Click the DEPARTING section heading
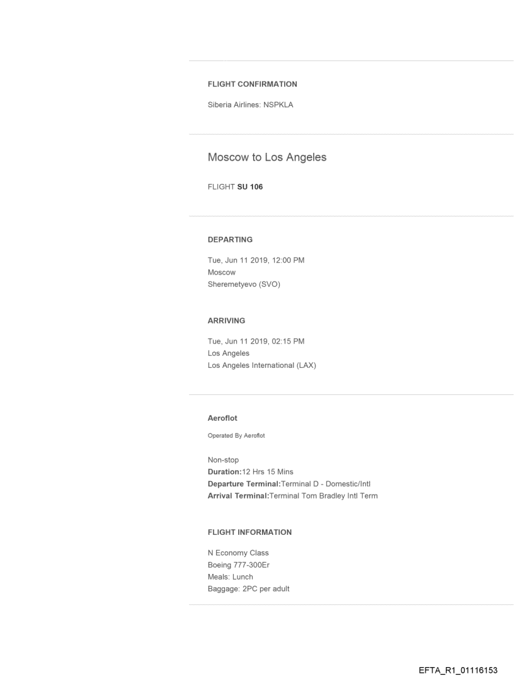Screen dimensions: 514x676 pos(230,239)
